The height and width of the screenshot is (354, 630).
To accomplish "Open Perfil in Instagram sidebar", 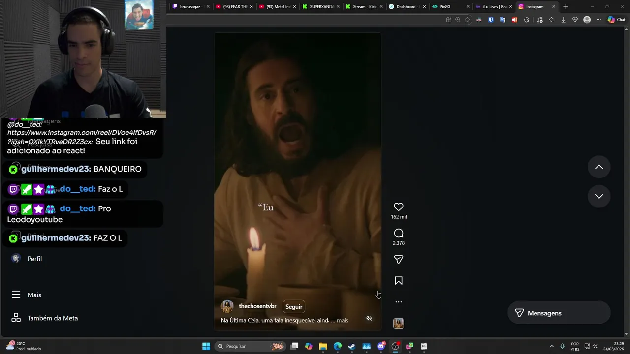I will coord(34,259).
